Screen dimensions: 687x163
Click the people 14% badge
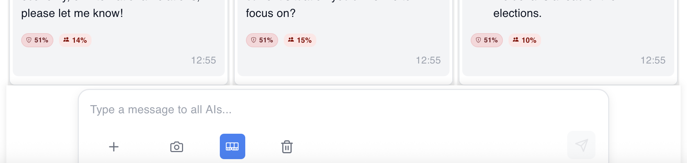click(x=75, y=40)
